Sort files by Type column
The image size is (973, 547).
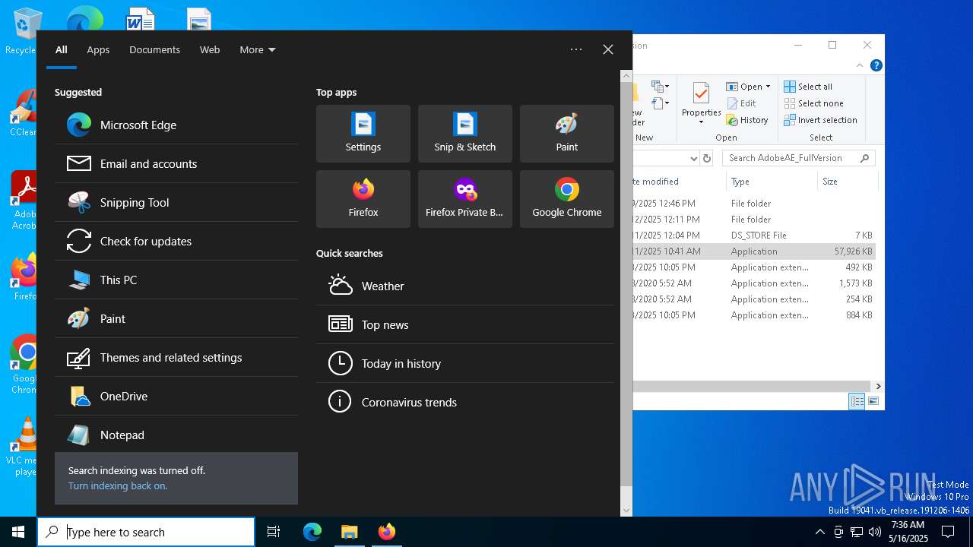point(772,182)
